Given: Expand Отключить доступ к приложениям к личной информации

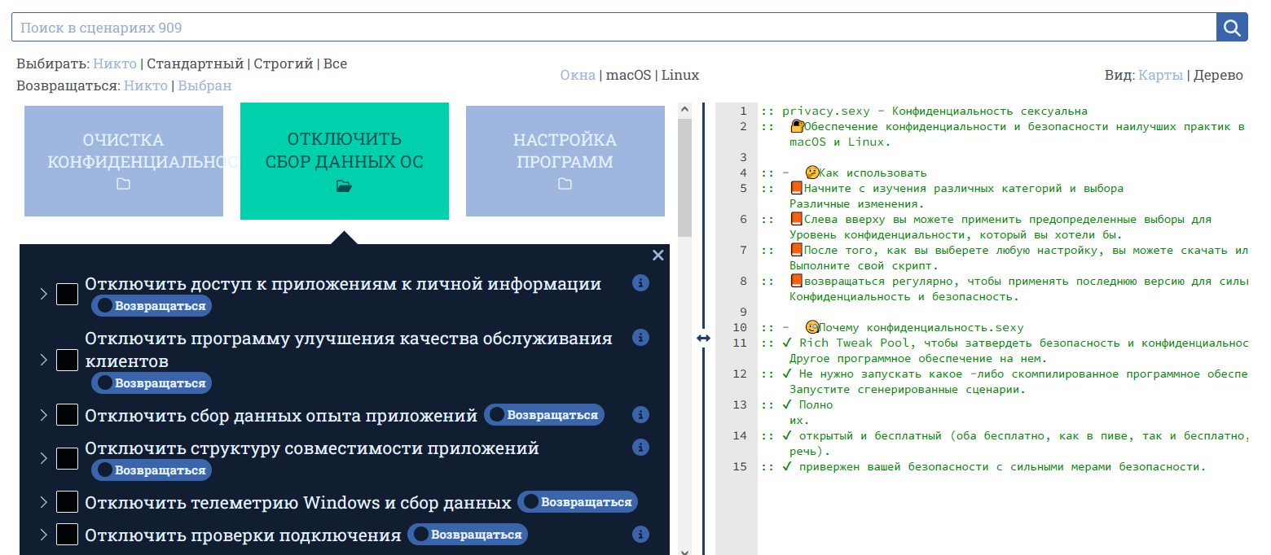Looking at the screenshot, I should 44,295.
